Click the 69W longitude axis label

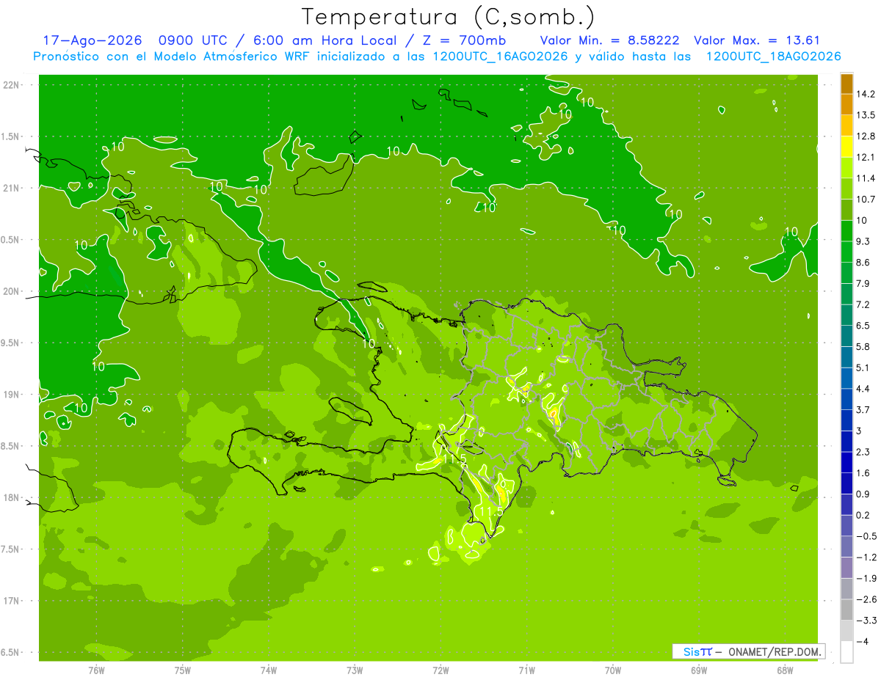point(698,670)
